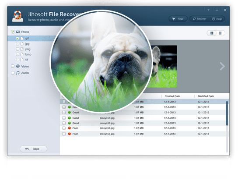The height and width of the screenshot is (184, 238).
Task: Check the first Poor row checkbox
Action: (x=64, y=128)
